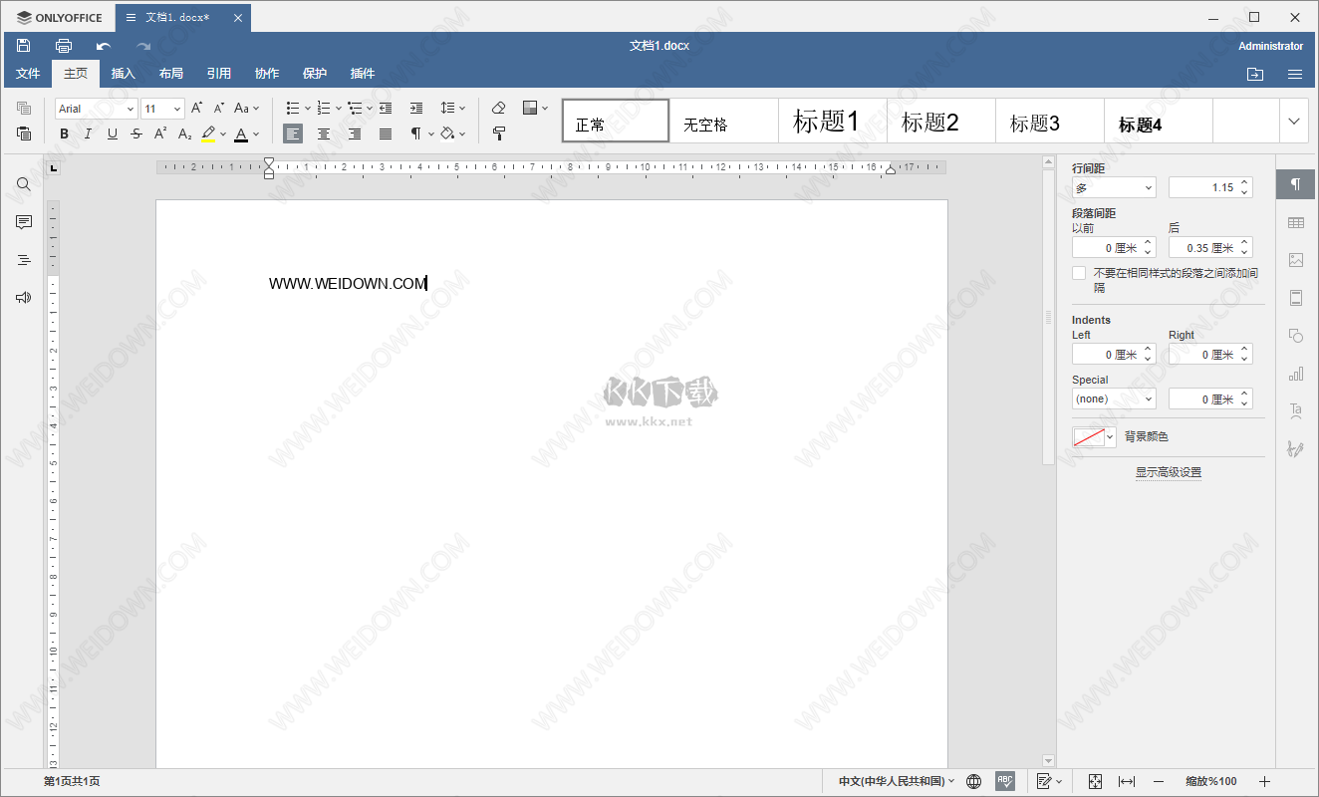This screenshot has width=1319, height=797.
Task: Click the Print icon in title bar
Action: tap(64, 46)
